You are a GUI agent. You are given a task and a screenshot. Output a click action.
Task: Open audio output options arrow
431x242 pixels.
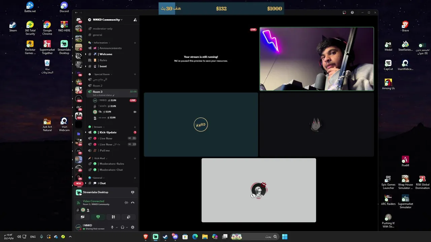pos(127,227)
